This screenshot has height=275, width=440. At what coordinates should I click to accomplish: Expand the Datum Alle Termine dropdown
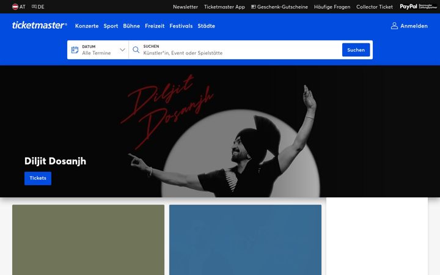pyautogui.click(x=98, y=50)
